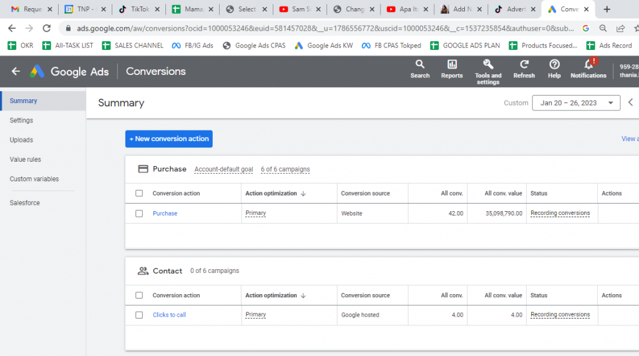Image resolution: width=639 pixels, height=356 pixels.
Task: Click the Contact goal people icon
Action: click(143, 271)
